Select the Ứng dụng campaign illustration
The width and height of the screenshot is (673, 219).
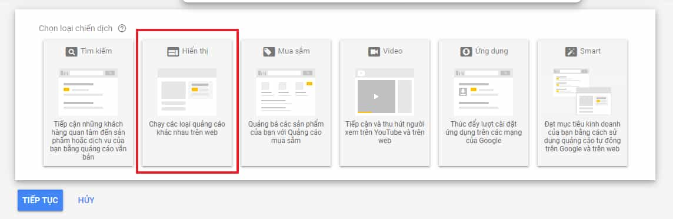[484, 92]
